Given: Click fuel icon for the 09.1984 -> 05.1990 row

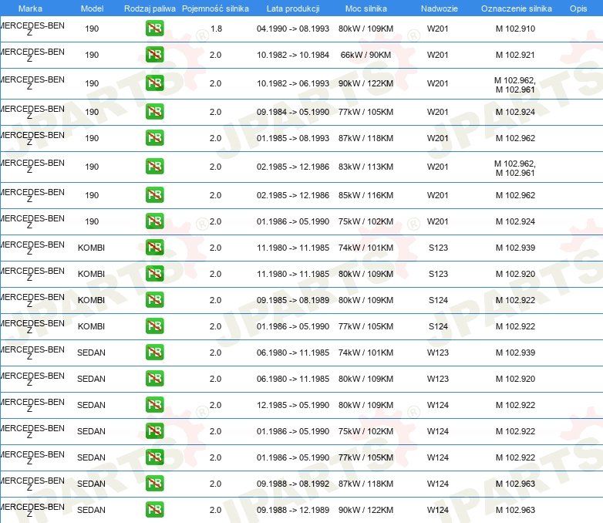Looking at the screenshot, I should 154,112.
